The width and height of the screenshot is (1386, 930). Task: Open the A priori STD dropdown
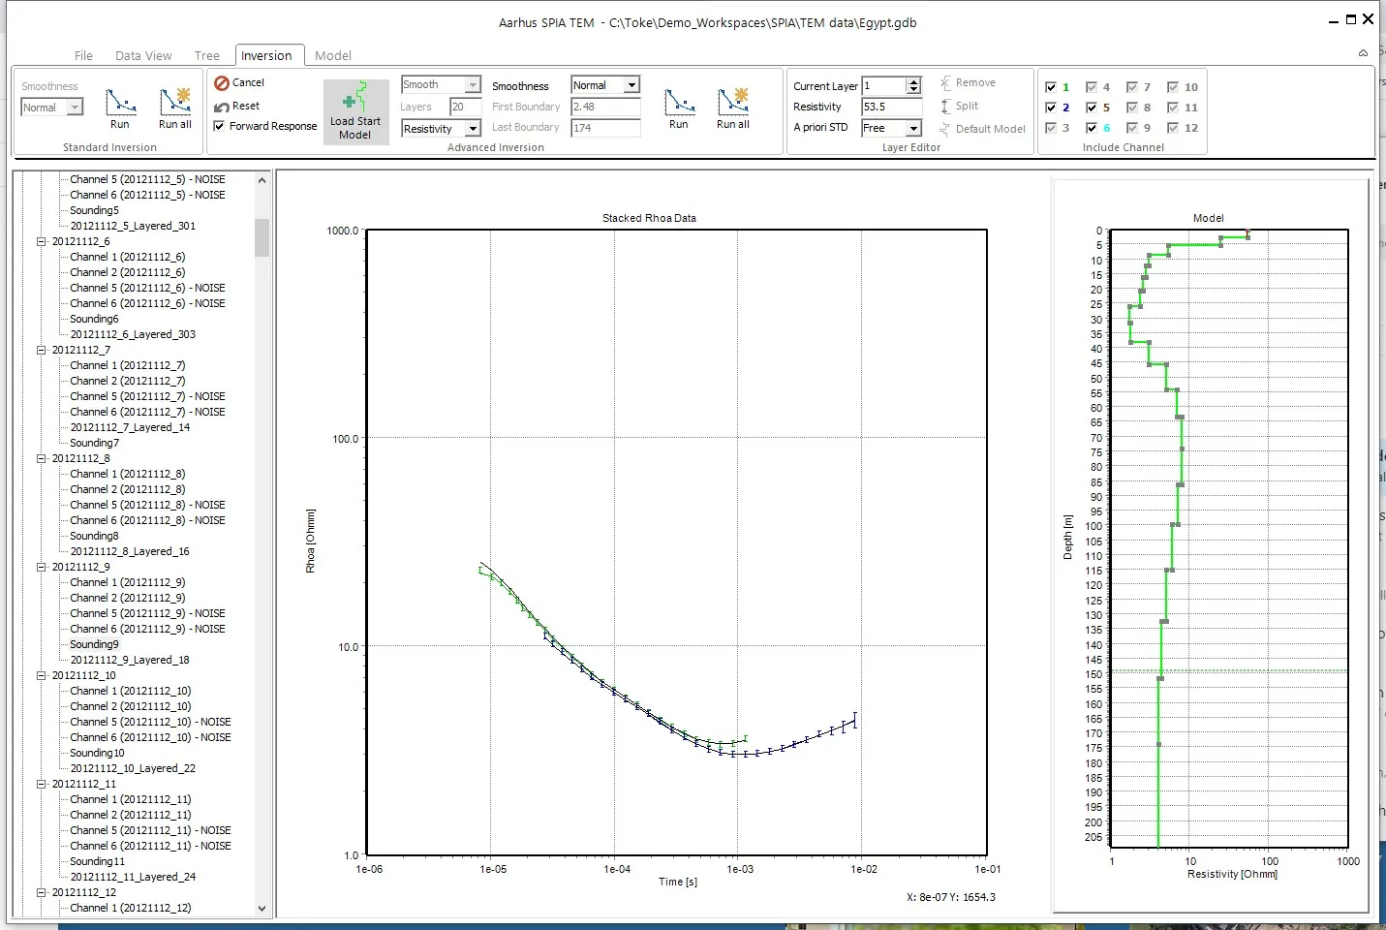pos(912,128)
